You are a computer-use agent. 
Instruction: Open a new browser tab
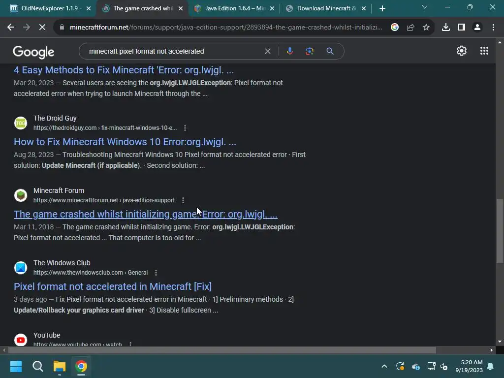[382, 8]
